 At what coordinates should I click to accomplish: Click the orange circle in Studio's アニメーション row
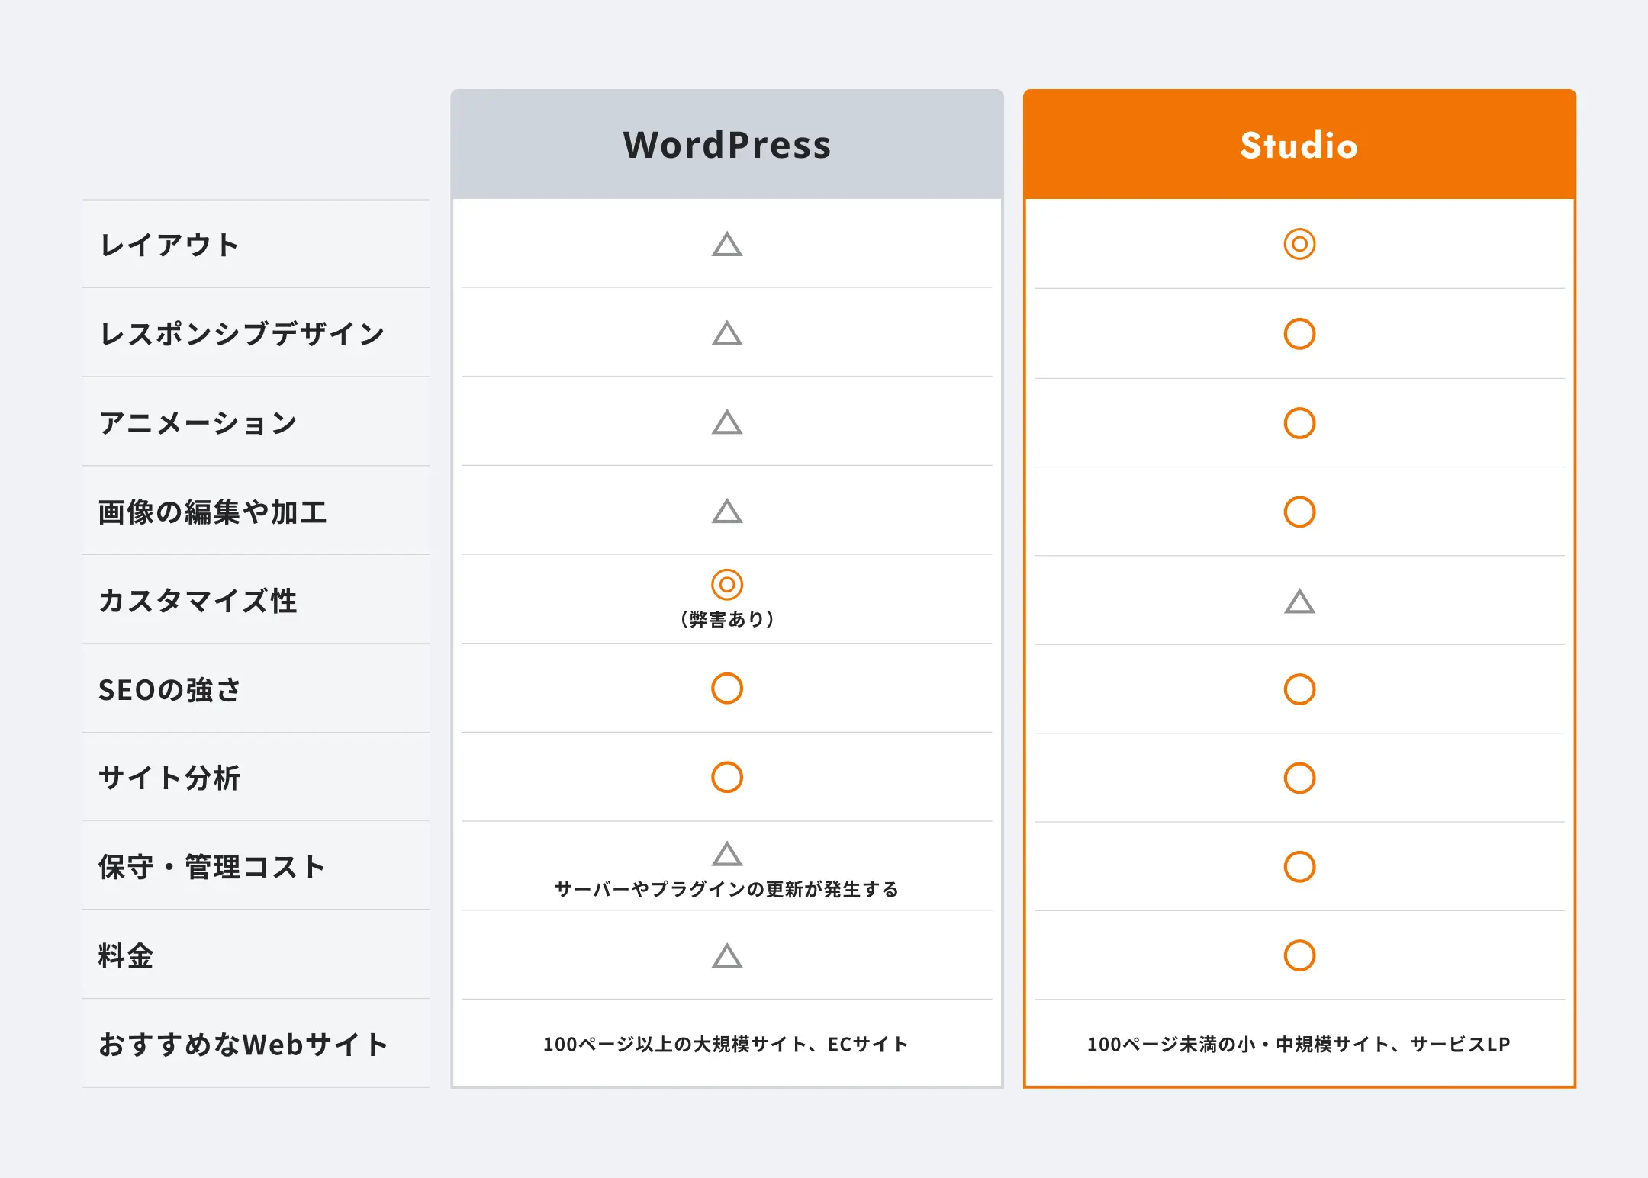1299,423
